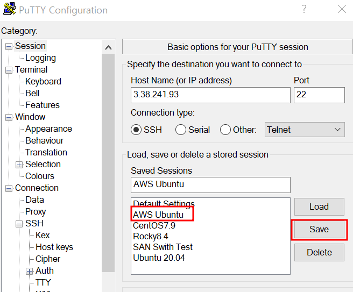Open the TTY category
This screenshot has height=292, width=353.
coord(43,282)
